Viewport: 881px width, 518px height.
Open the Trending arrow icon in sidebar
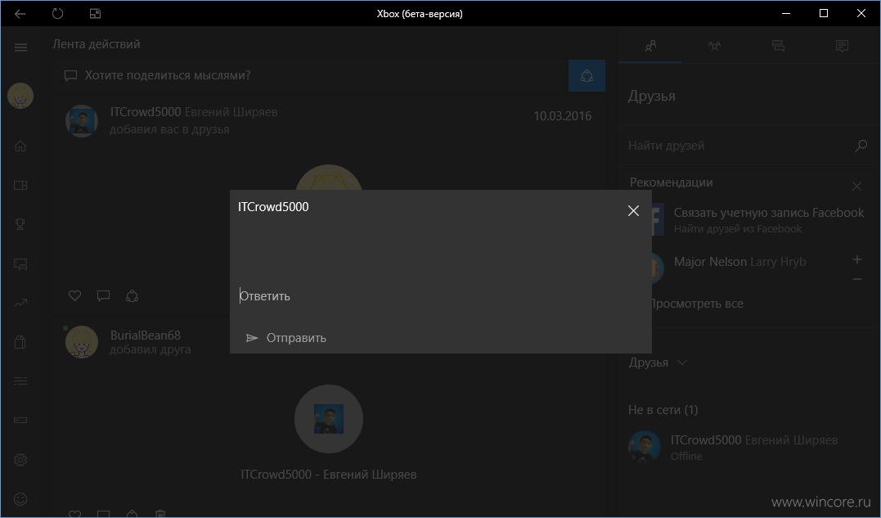click(x=20, y=303)
